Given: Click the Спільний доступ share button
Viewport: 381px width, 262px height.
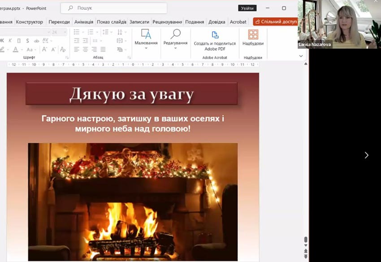Looking at the screenshot, I should tap(276, 21).
